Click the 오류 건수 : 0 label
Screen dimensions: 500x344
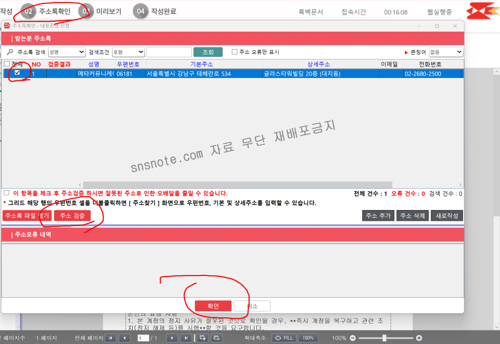pos(408,193)
